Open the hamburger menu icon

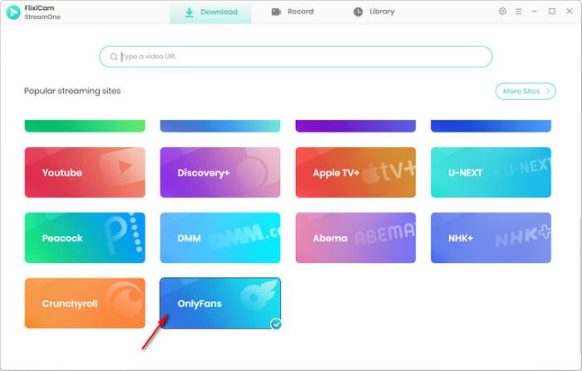pyautogui.click(x=519, y=12)
